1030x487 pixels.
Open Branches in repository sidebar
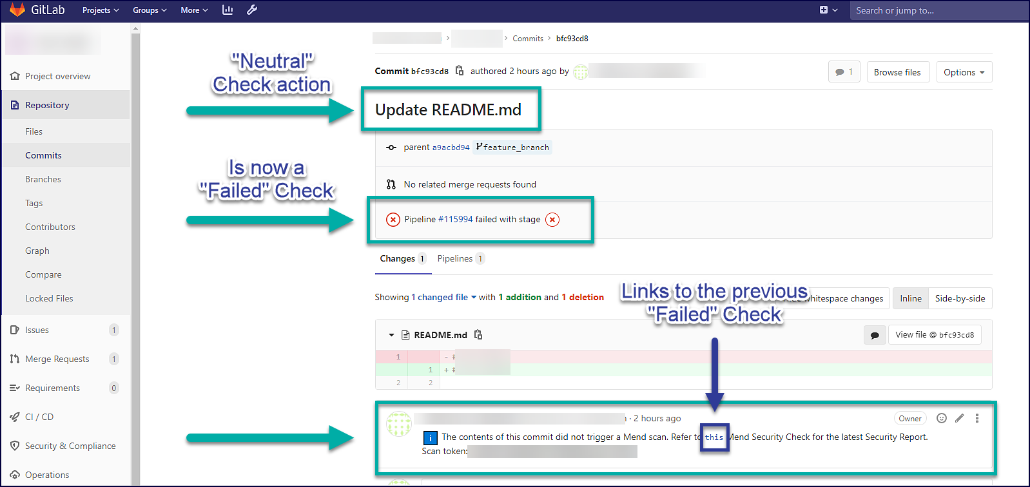[x=43, y=179]
